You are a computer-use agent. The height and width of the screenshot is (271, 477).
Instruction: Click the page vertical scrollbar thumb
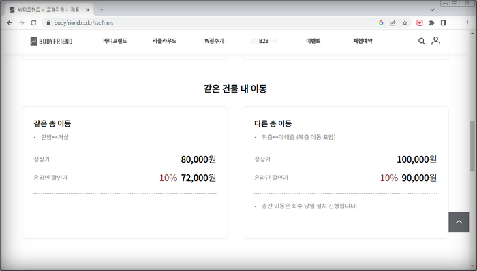point(472,146)
